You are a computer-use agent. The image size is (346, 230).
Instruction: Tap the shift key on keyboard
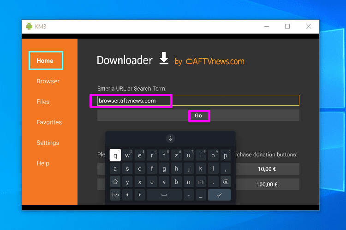(x=115, y=182)
